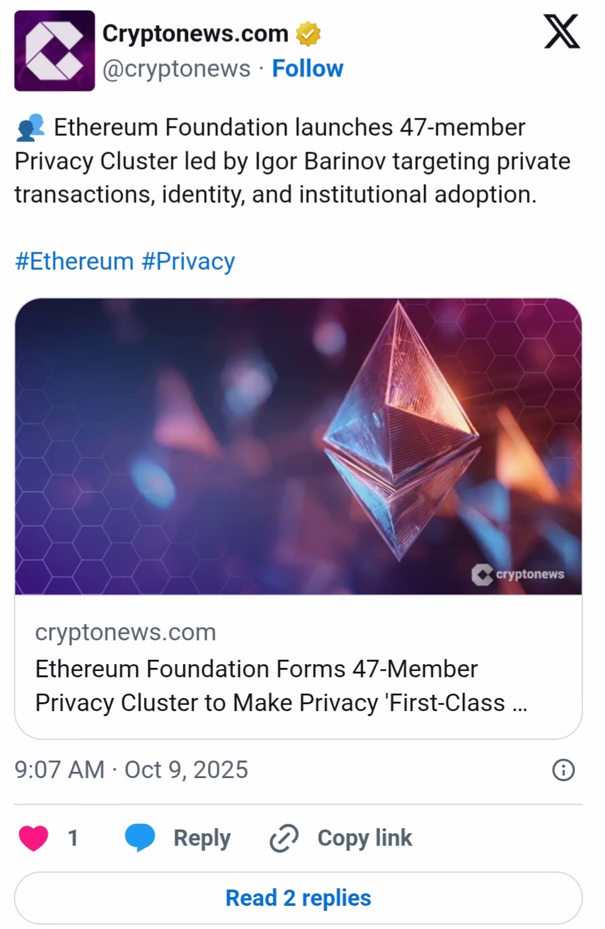Screen dimensions: 605x929
Task: Click the 9:07 AM Oct 9 timestamp
Action: click(x=132, y=770)
